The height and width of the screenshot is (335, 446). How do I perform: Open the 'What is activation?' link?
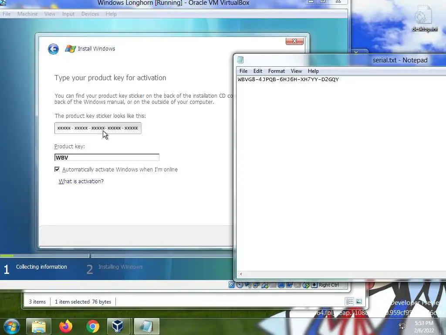(81, 181)
